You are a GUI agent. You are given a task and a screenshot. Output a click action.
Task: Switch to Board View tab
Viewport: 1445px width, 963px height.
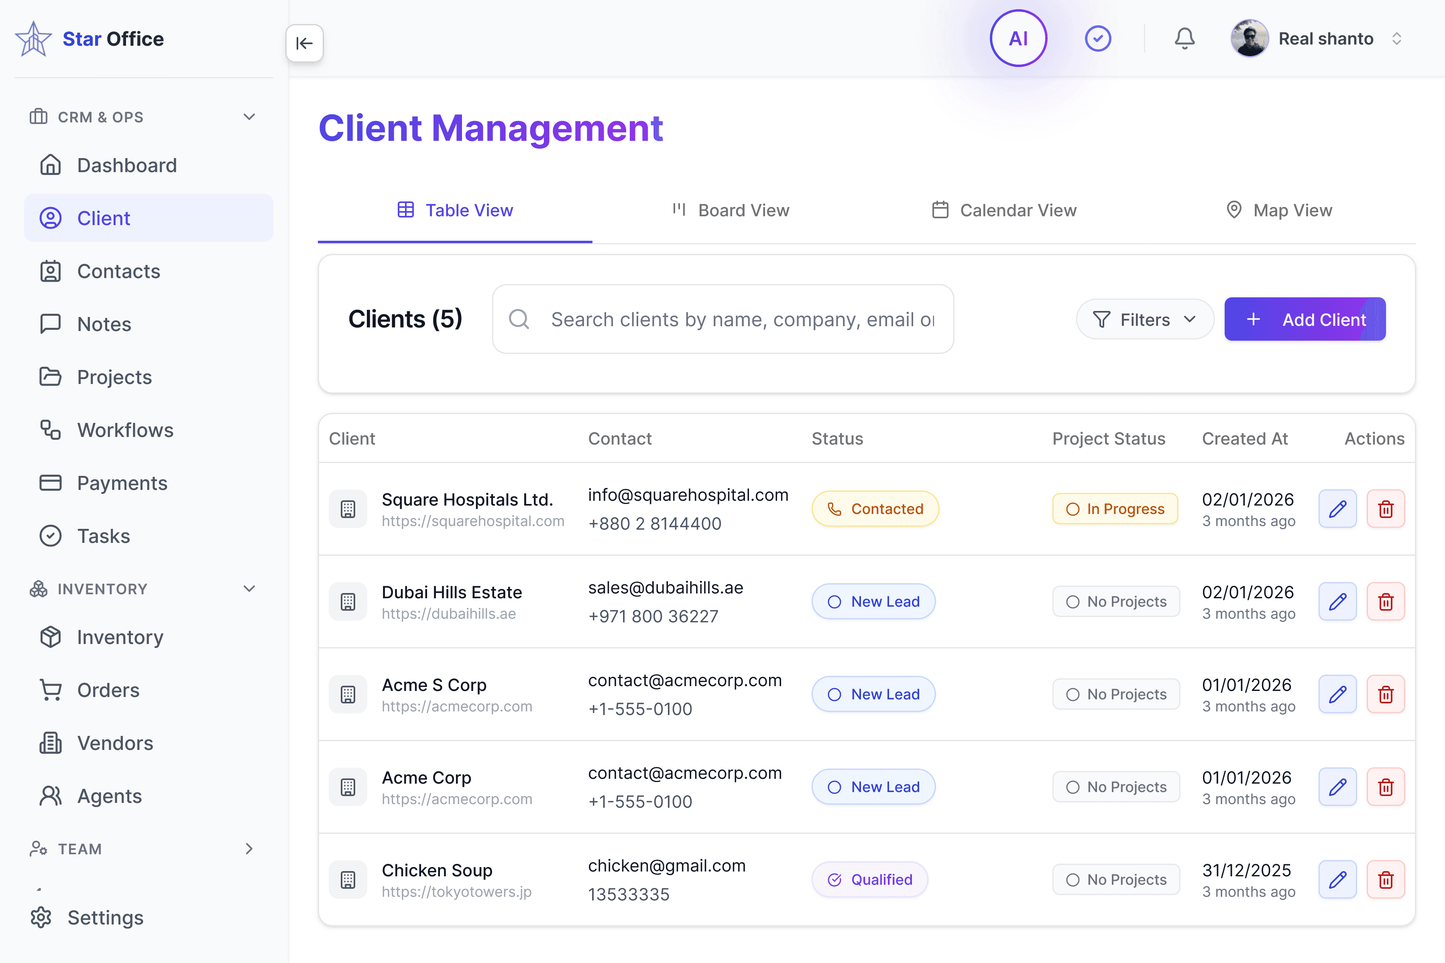click(730, 211)
